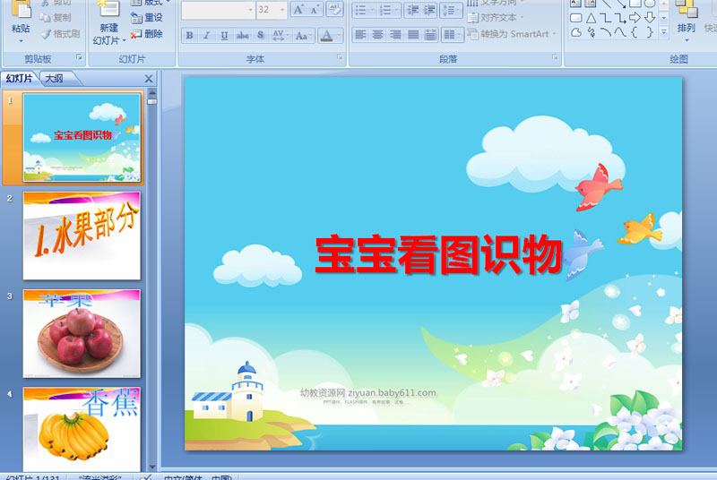Screen dimensions: 717x480
Task: Distribute paragraph text evenly
Action: 430,35
